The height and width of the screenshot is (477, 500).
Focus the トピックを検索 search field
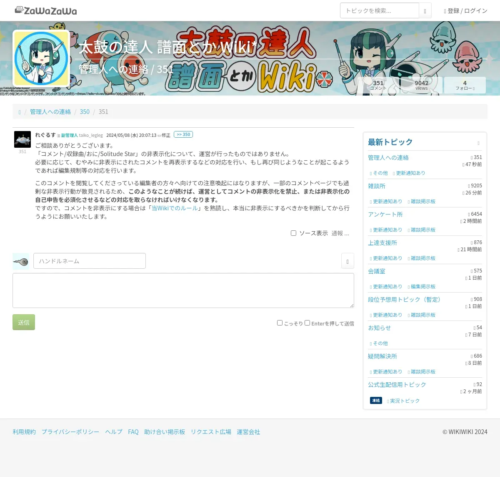pos(380,11)
